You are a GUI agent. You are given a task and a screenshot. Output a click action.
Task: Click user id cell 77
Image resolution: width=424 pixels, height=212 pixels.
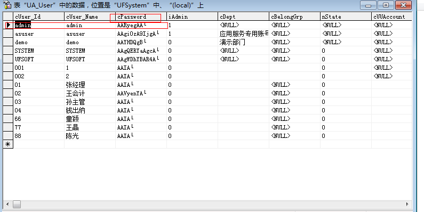pos(39,127)
